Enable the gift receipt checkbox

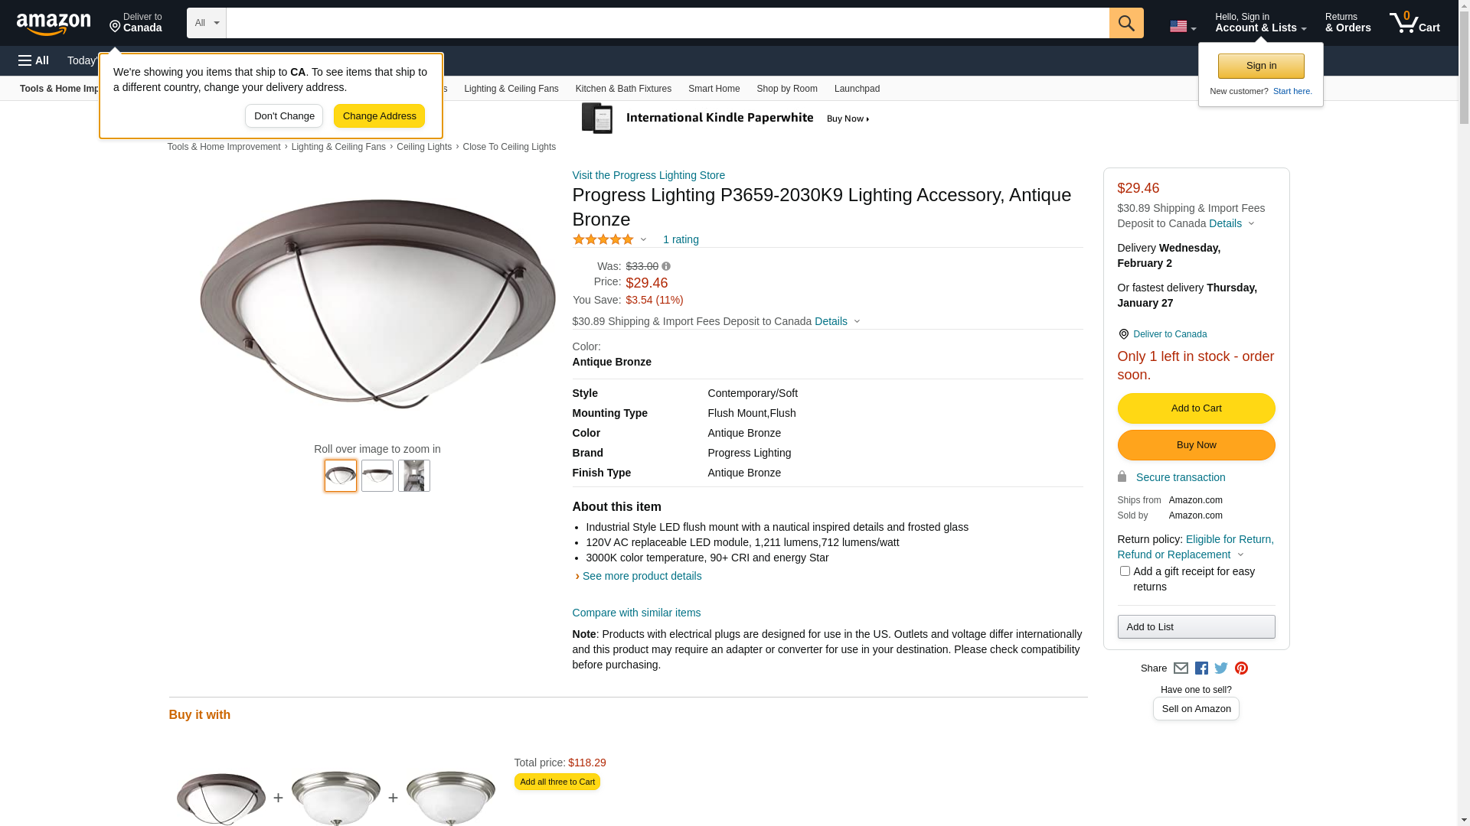point(1125,571)
